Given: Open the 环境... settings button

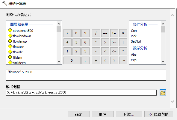Looking at the screenshot, I should coord(129,114).
